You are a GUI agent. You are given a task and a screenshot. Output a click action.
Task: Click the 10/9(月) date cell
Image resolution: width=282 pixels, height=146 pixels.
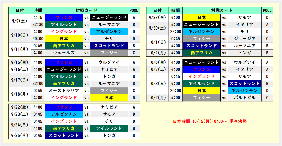[x=157, y=98]
